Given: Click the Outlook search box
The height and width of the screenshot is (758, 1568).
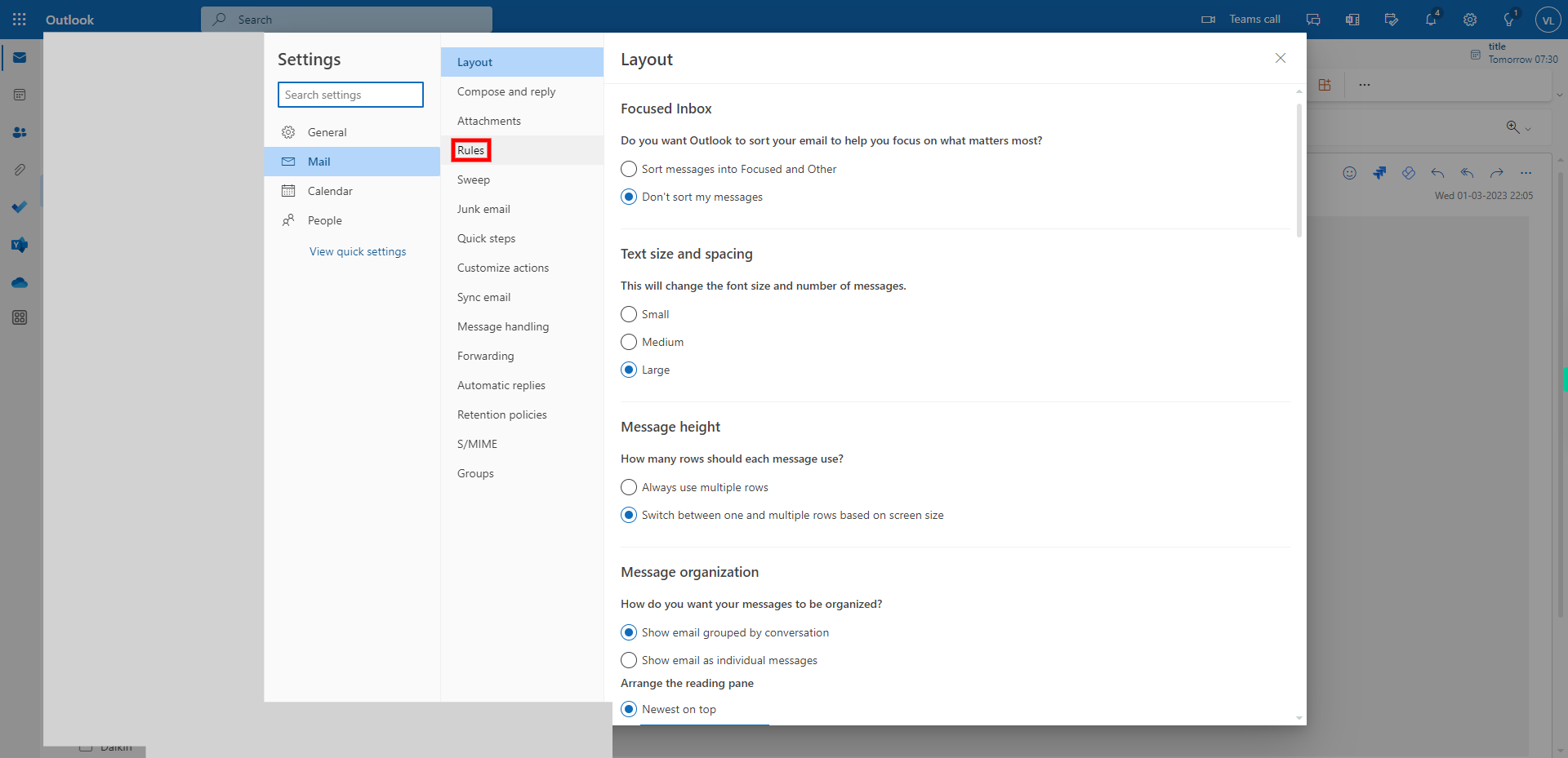Looking at the screenshot, I should click(x=346, y=19).
